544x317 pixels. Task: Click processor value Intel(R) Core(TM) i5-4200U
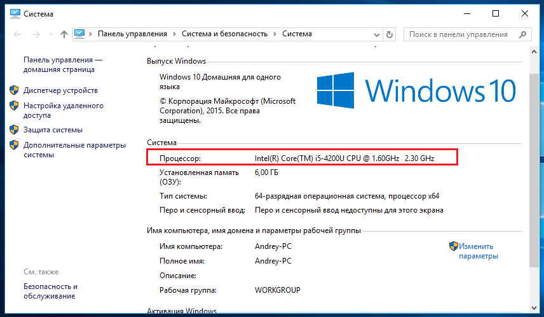(x=344, y=158)
